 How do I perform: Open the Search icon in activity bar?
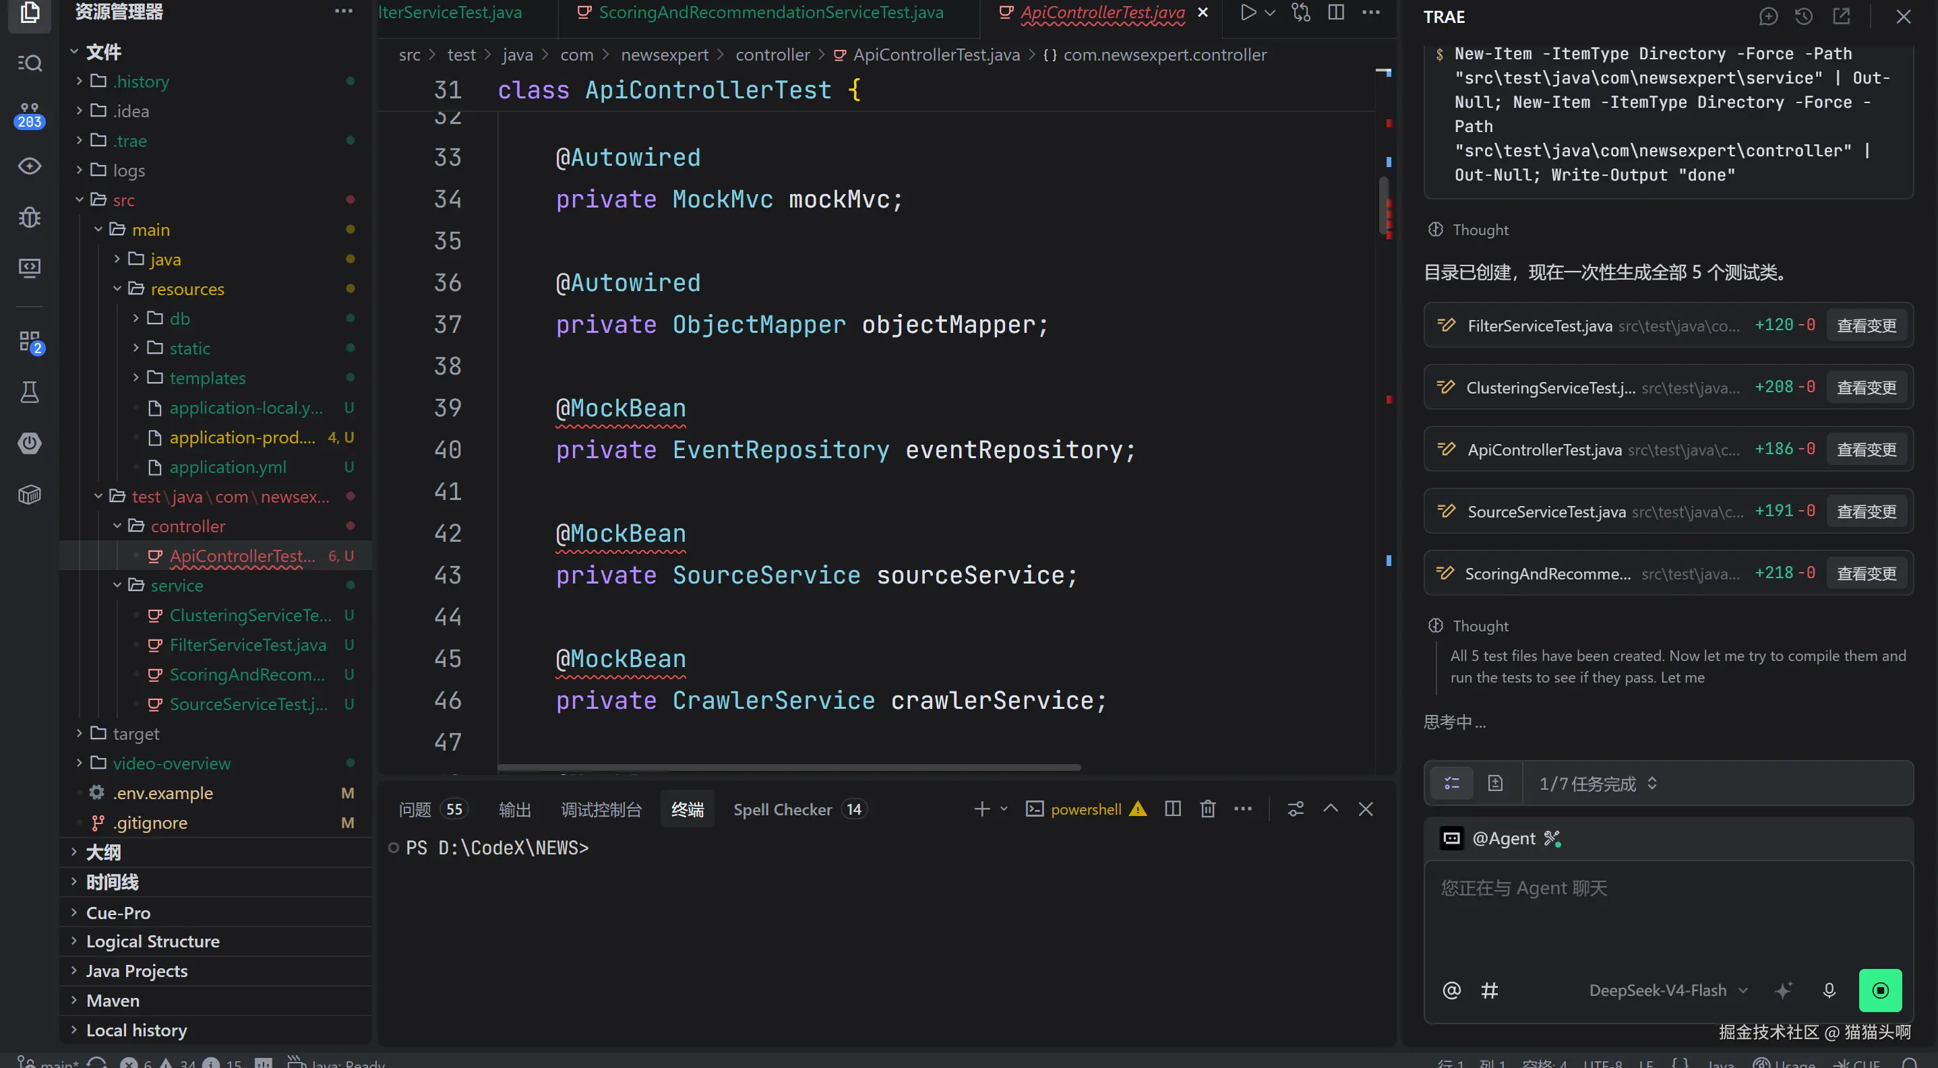pyautogui.click(x=30, y=63)
